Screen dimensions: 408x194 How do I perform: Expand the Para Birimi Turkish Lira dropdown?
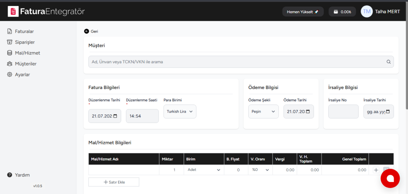click(x=180, y=112)
